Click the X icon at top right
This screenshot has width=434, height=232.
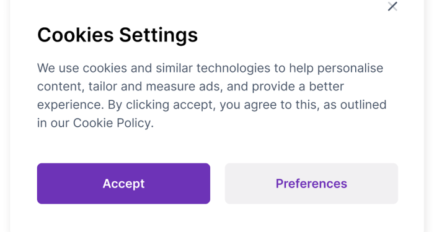point(392,6)
